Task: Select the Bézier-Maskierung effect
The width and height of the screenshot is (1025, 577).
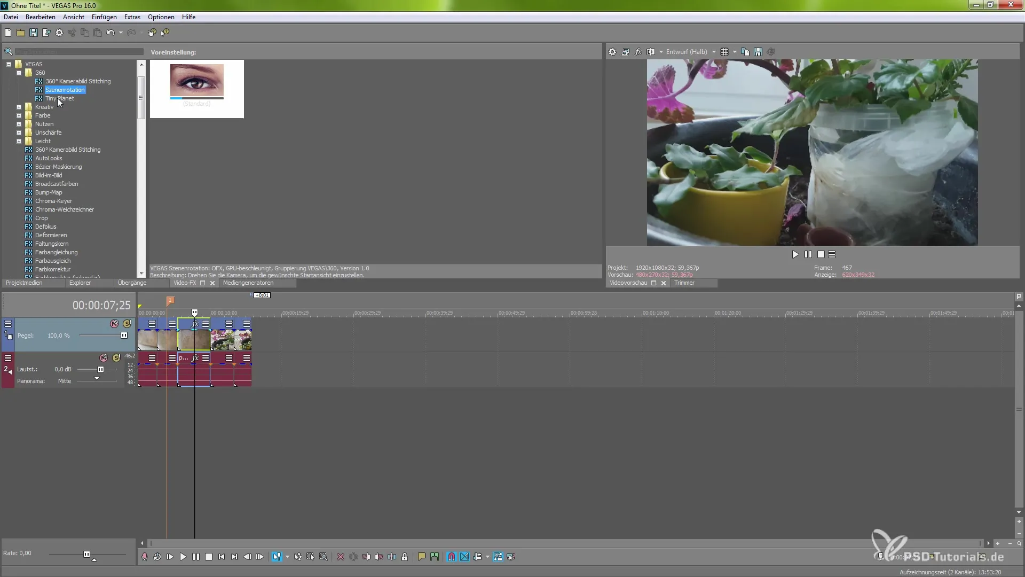Action: pyautogui.click(x=58, y=167)
